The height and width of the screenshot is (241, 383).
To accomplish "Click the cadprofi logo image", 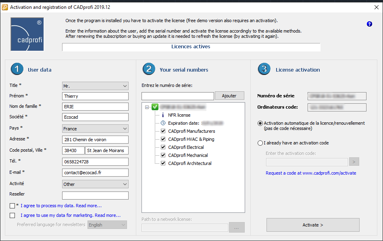I will click(x=27, y=34).
